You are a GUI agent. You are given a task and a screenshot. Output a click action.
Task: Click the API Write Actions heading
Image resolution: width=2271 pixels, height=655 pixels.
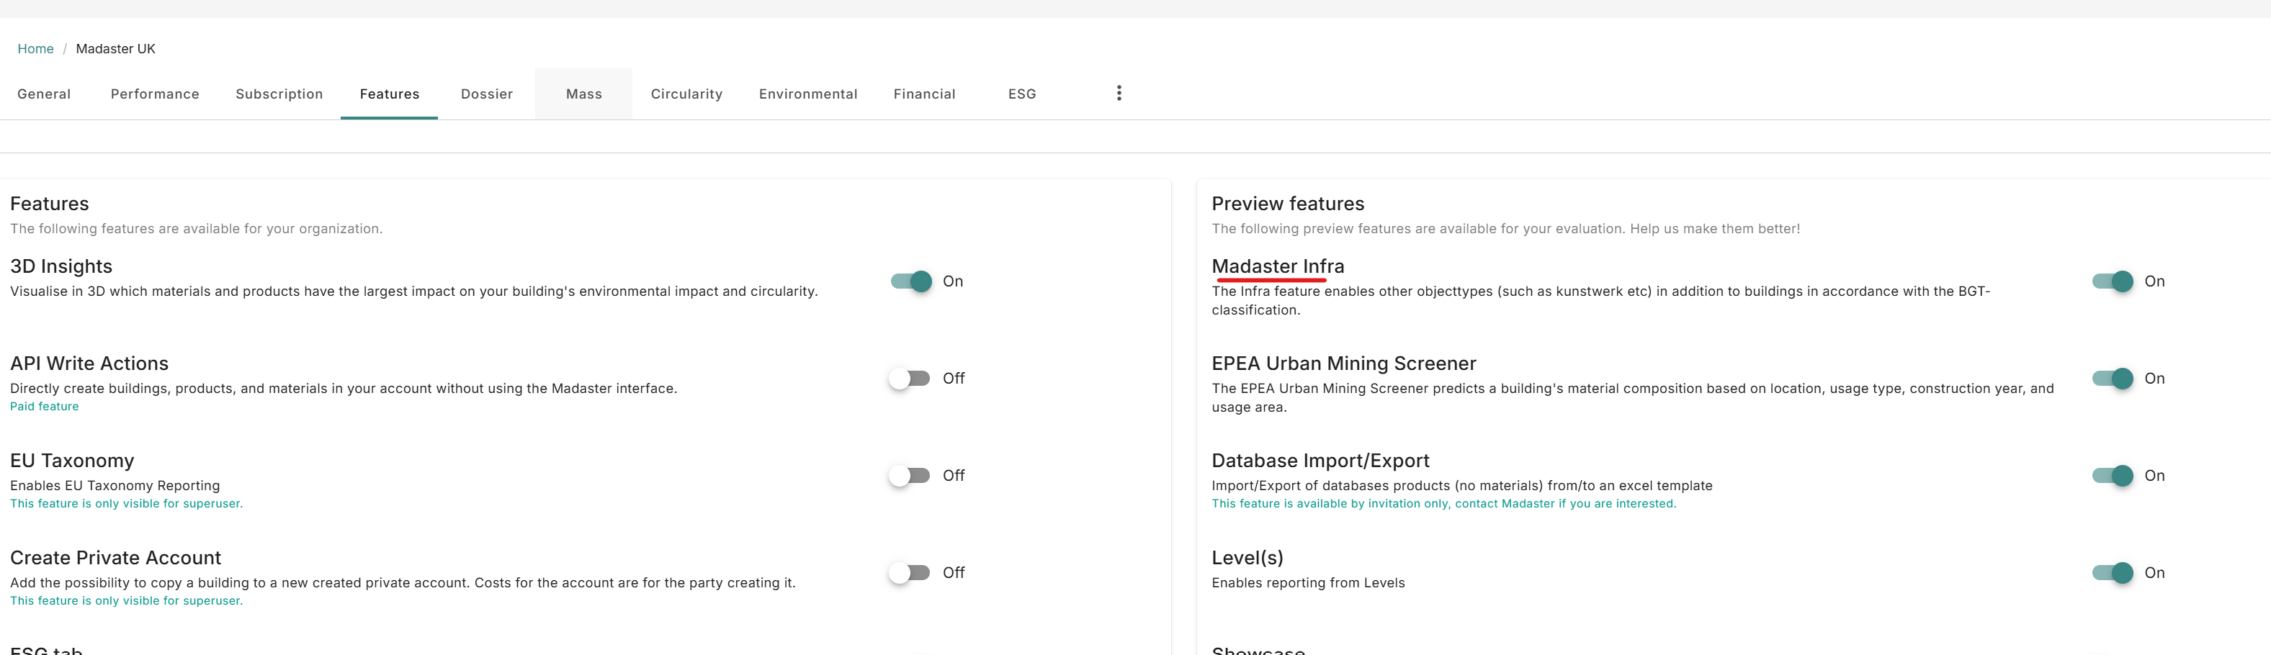click(89, 363)
